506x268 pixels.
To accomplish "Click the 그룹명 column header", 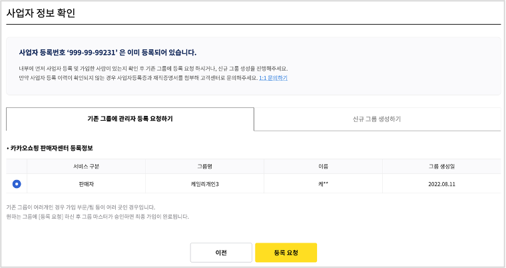I will [x=204, y=166].
